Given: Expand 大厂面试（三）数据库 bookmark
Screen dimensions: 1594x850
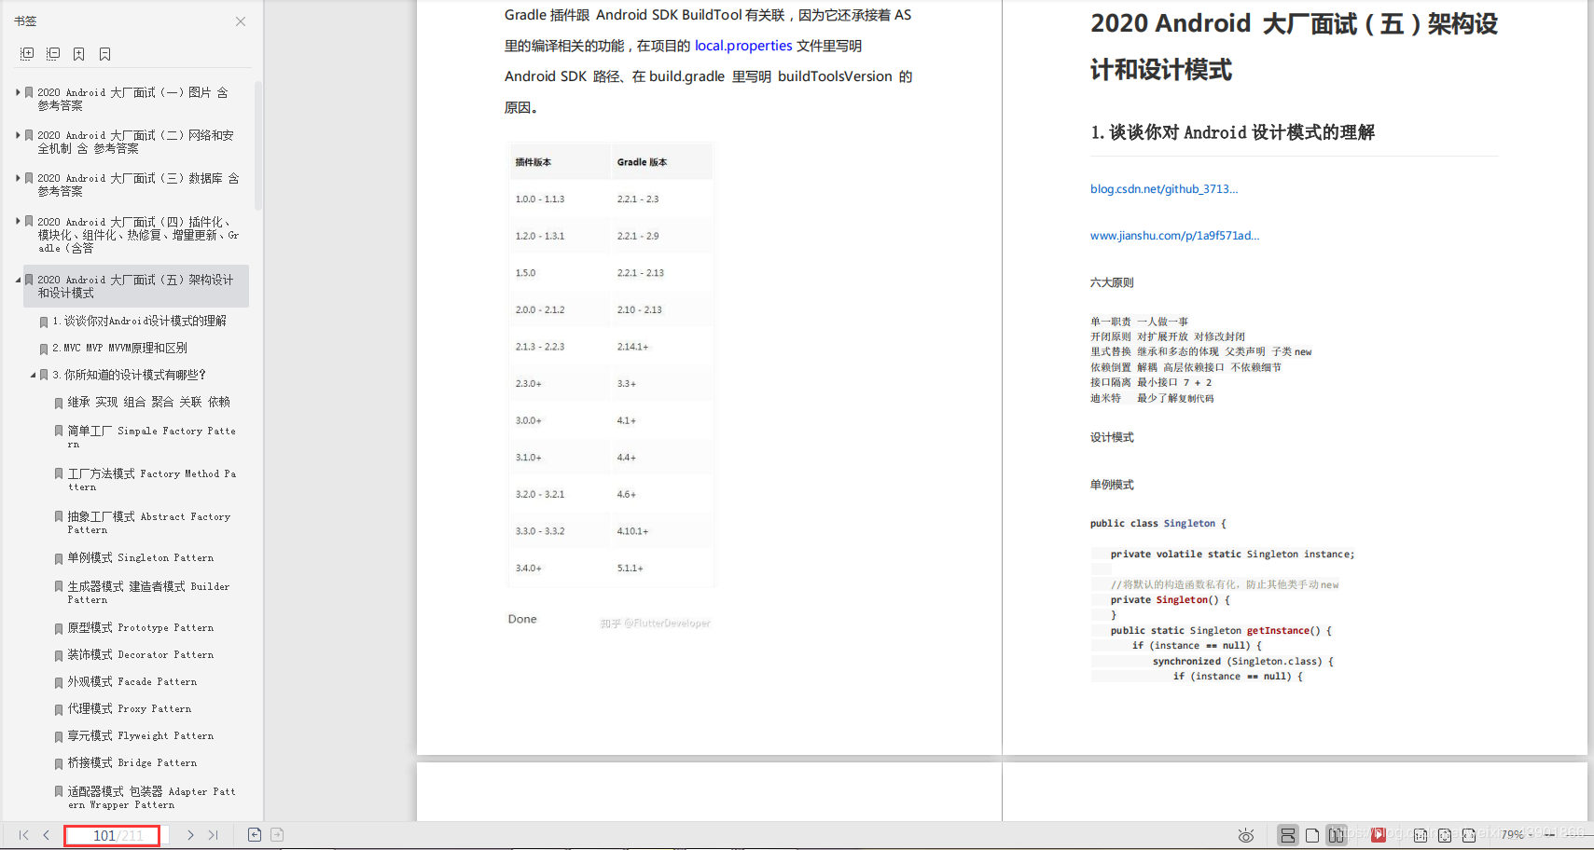Looking at the screenshot, I should [18, 178].
